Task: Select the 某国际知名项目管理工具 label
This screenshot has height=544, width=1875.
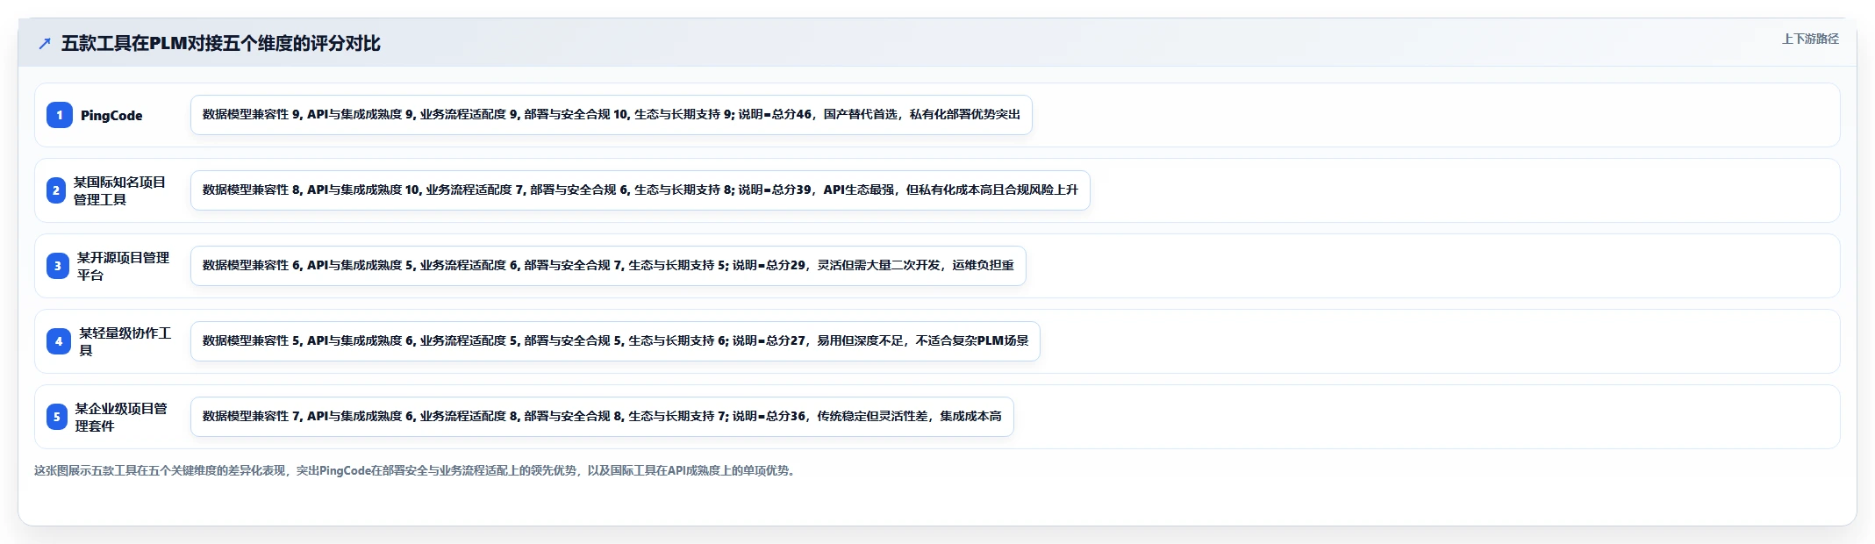Action: point(119,190)
